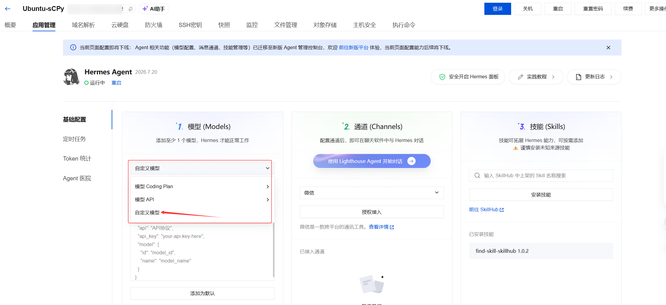Image resolution: width=666 pixels, height=305 pixels.
Task: Focus the SkillHub skill name search field
Action: tap(541, 175)
